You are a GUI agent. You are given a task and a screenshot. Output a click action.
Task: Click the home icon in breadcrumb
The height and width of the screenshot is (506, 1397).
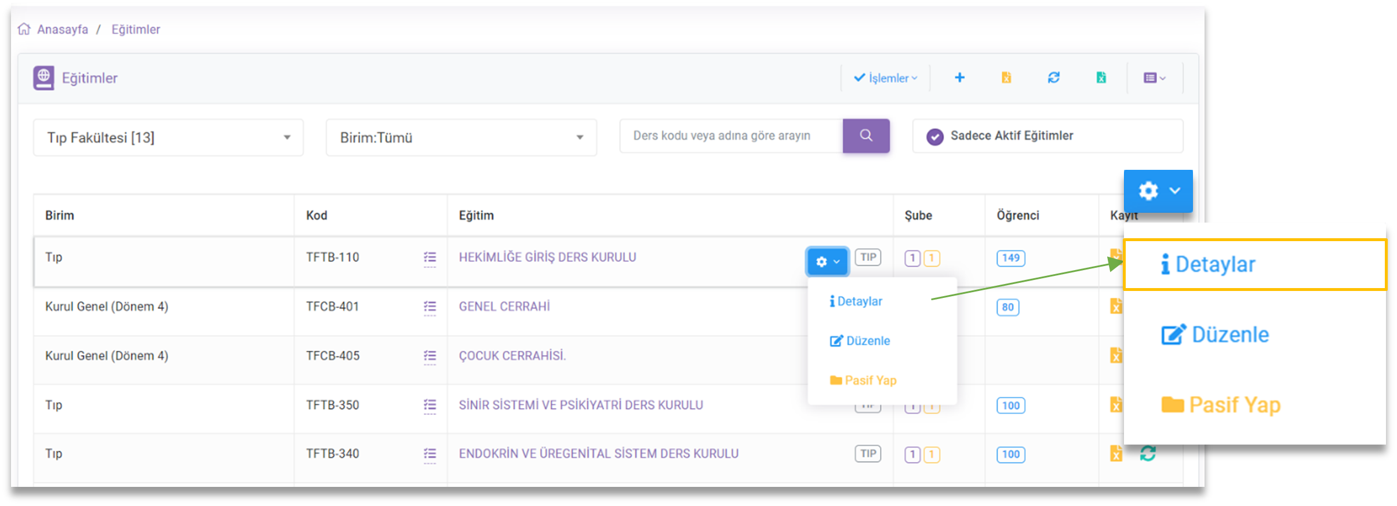(24, 29)
